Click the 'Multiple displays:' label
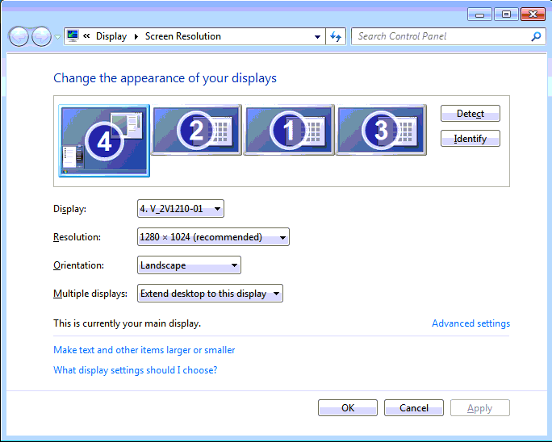 (90, 293)
